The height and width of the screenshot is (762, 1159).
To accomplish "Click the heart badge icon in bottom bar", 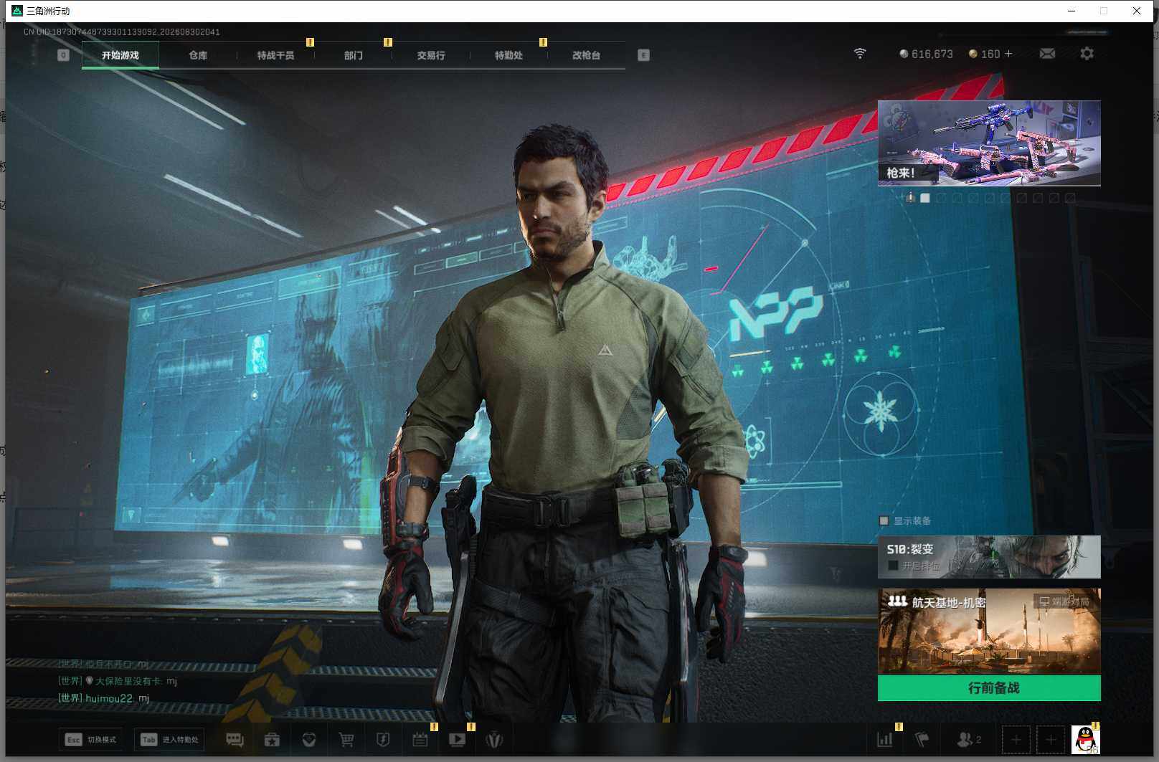I will coord(309,740).
